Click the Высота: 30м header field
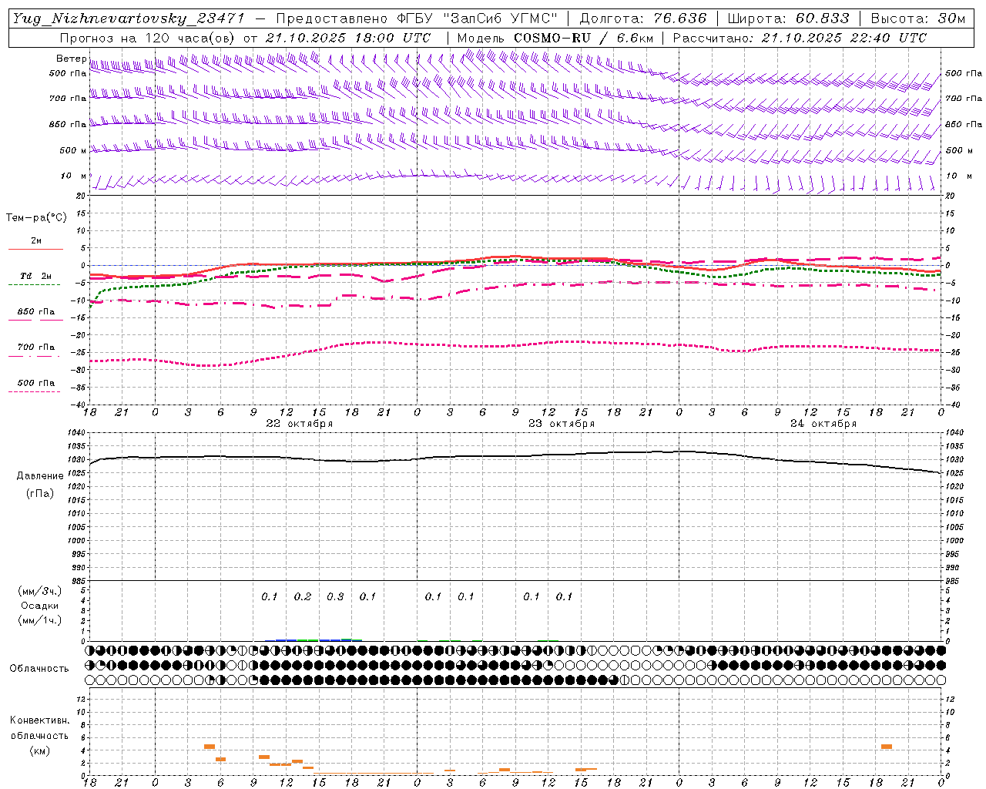Screen dimensions: 986x789 (917, 18)
